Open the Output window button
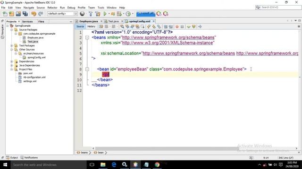 tap(12, 158)
